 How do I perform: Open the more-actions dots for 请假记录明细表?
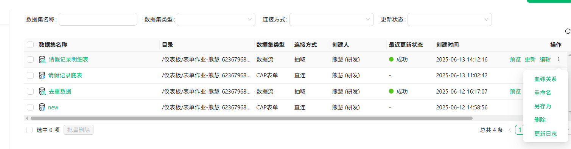559,59
